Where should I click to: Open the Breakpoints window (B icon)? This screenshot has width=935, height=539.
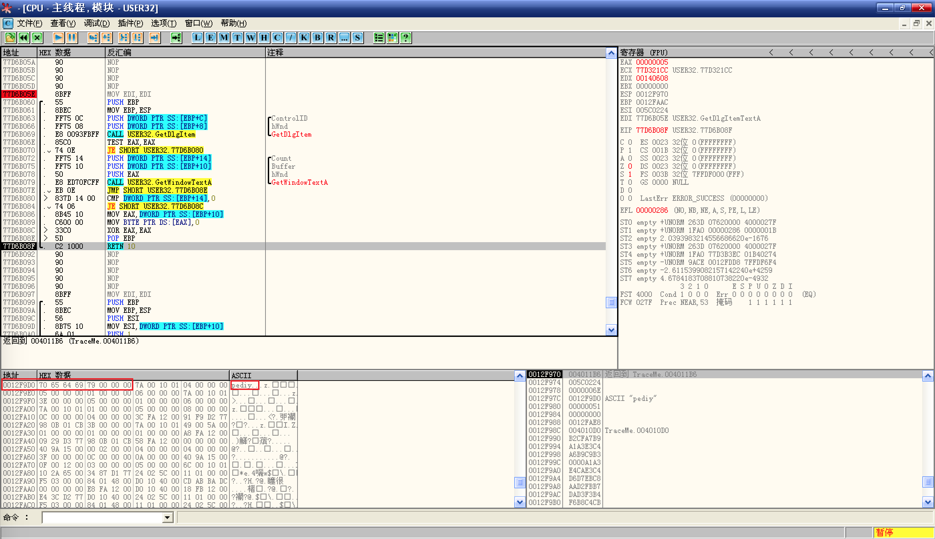point(317,37)
